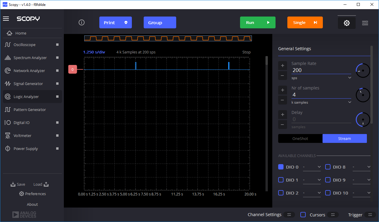Click the Single capture button
Image resolution: width=379 pixels, height=222 pixels.
pos(305,22)
